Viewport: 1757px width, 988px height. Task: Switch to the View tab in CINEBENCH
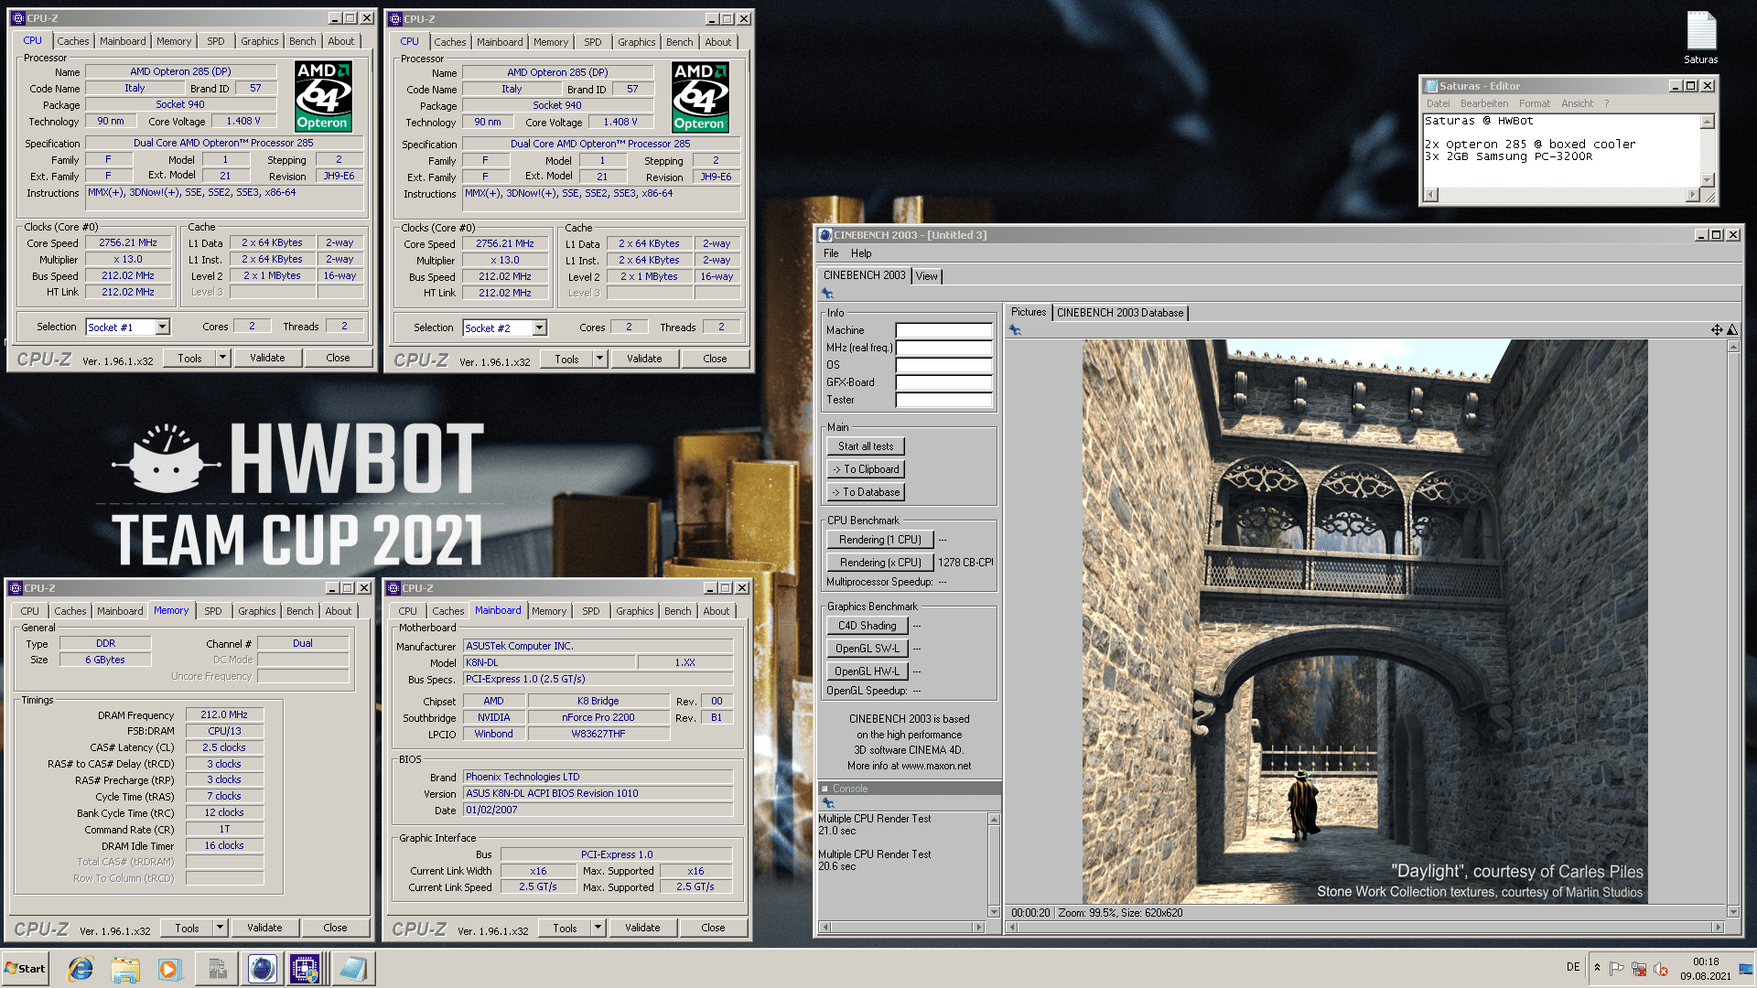tap(927, 276)
